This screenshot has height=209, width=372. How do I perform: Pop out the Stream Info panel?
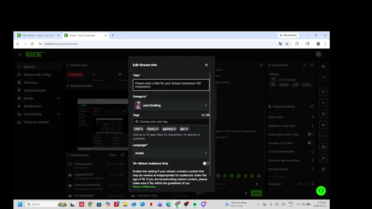(312, 65)
